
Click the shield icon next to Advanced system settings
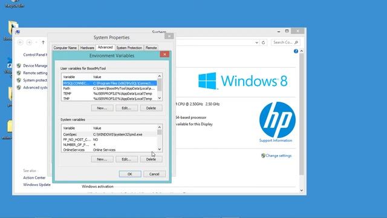(x=19, y=87)
